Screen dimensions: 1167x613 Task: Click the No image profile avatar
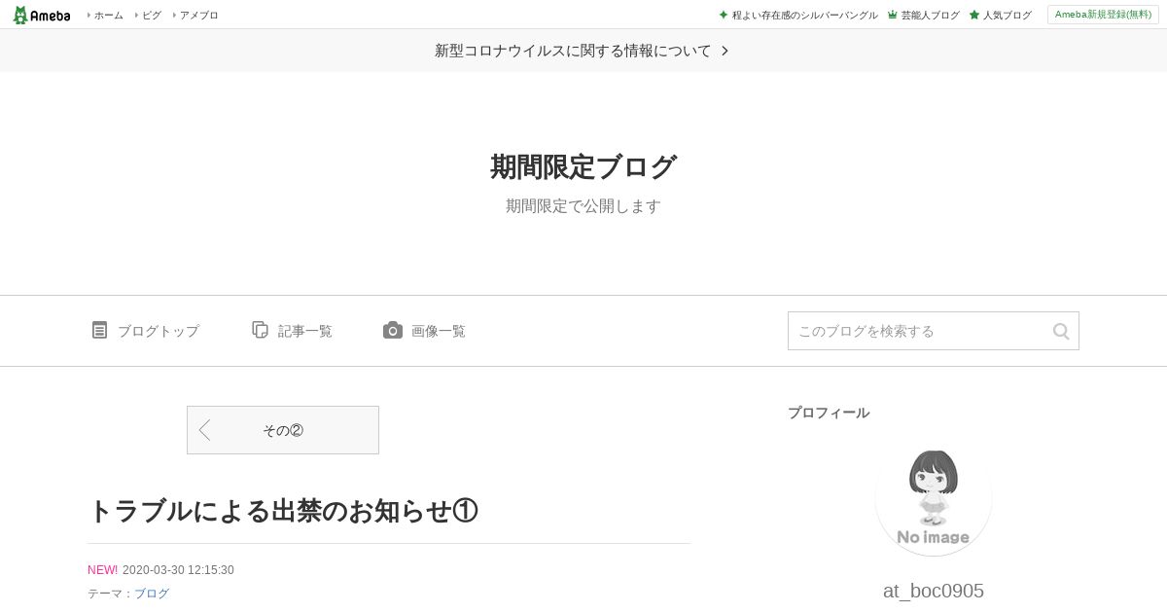[934, 498]
